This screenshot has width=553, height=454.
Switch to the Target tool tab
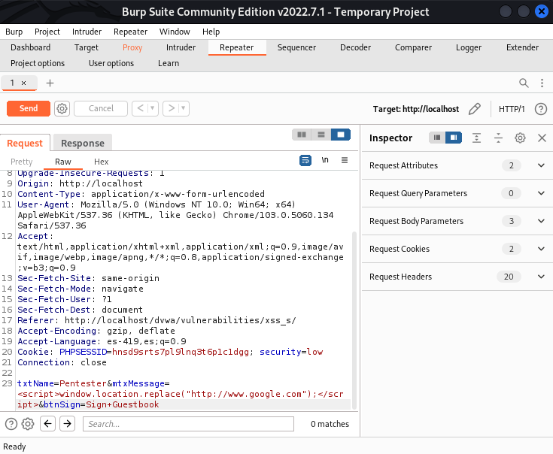pyautogui.click(x=87, y=47)
